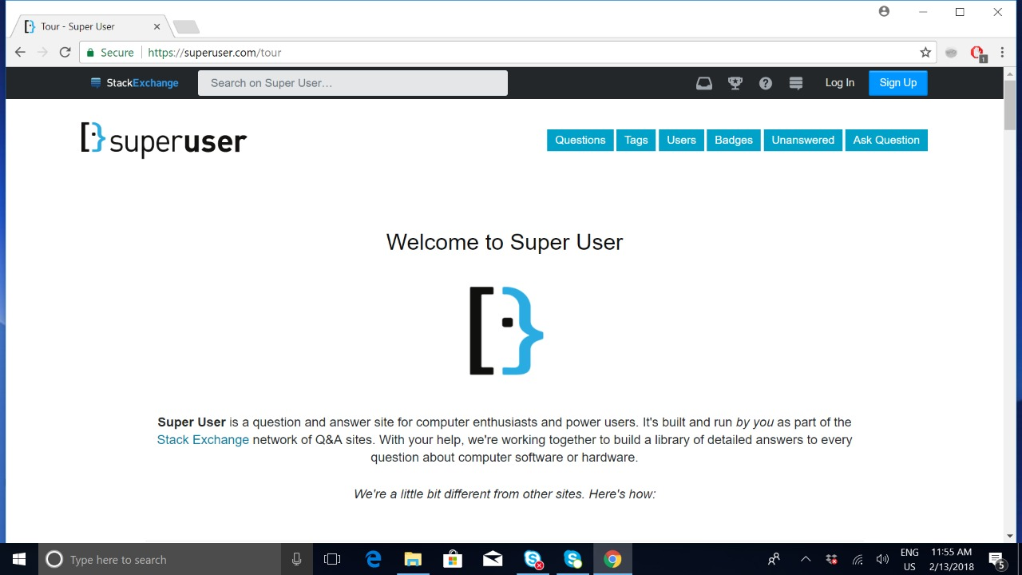
Task: Click the StackExchange logo in top bar
Action: pos(134,83)
